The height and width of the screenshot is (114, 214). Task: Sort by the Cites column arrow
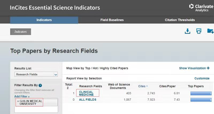pos(147,86)
